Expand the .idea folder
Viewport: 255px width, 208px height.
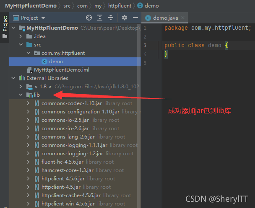click(x=21, y=36)
